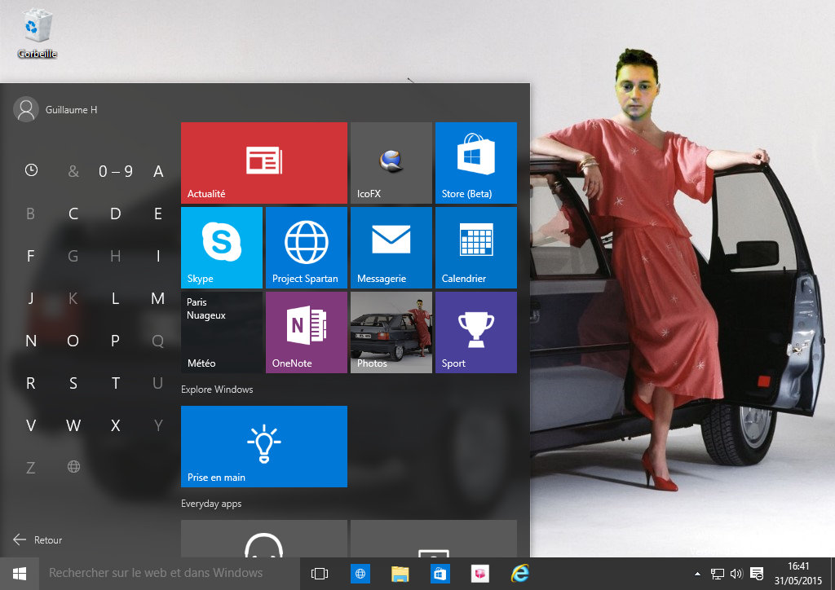Screen dimensions: 835x590
Task: Jump to apps starting with O
Action: point(73,341)
